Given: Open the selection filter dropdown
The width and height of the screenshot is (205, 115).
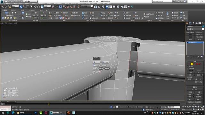Looking at the screenshot, I should pyautogui.click(x=15, y=6).
